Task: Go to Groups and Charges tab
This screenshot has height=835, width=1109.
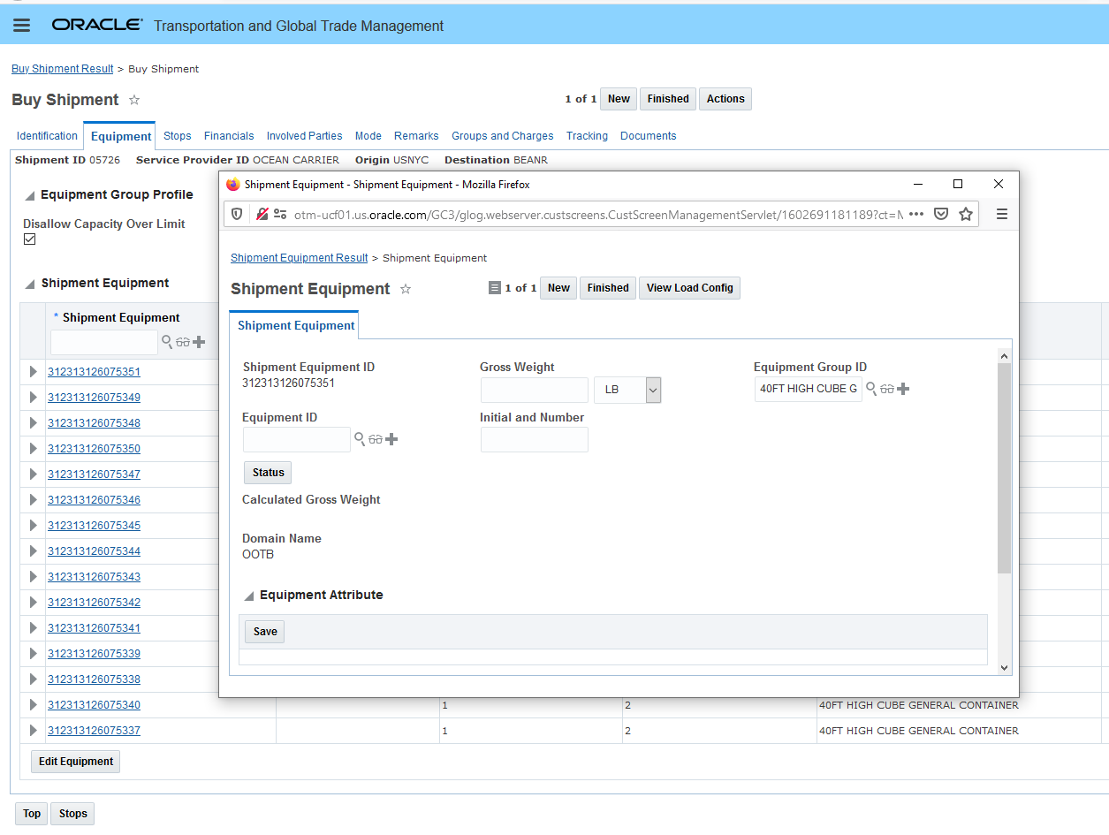Action: 503,136
